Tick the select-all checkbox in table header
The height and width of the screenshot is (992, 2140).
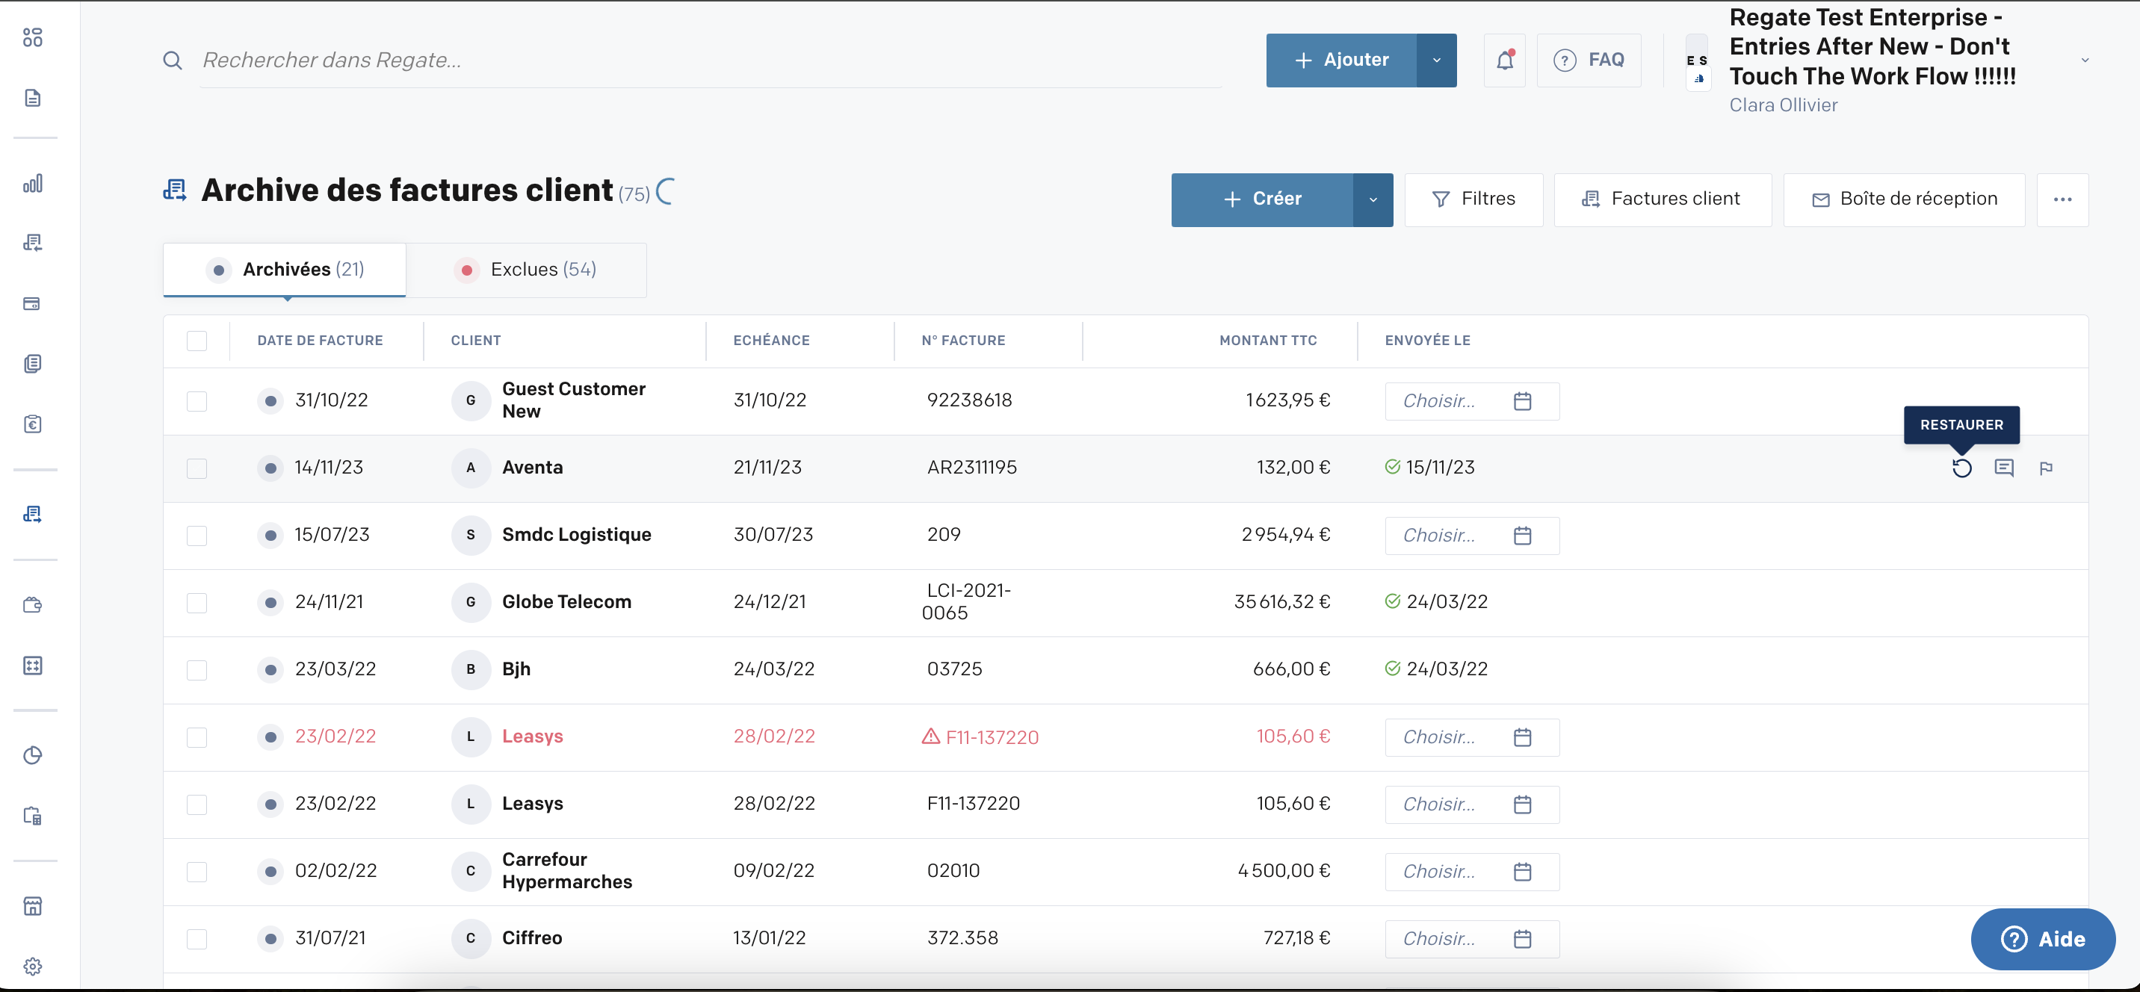pyautogui.click(x=197, y=341)
